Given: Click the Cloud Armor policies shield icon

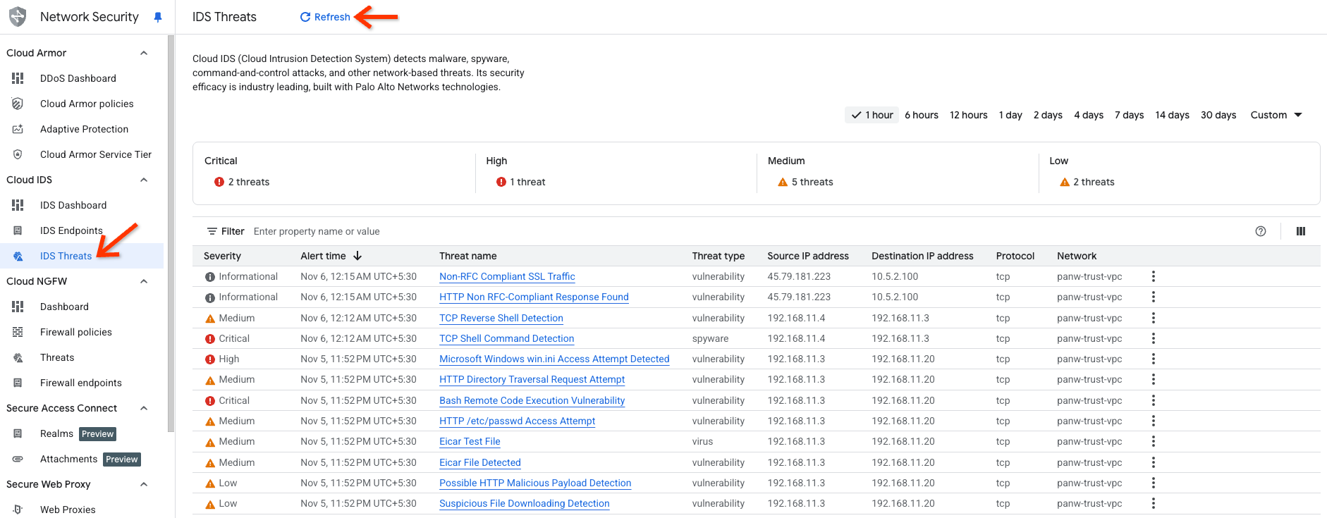Looking at the screenshot, I should pos(18,104).
